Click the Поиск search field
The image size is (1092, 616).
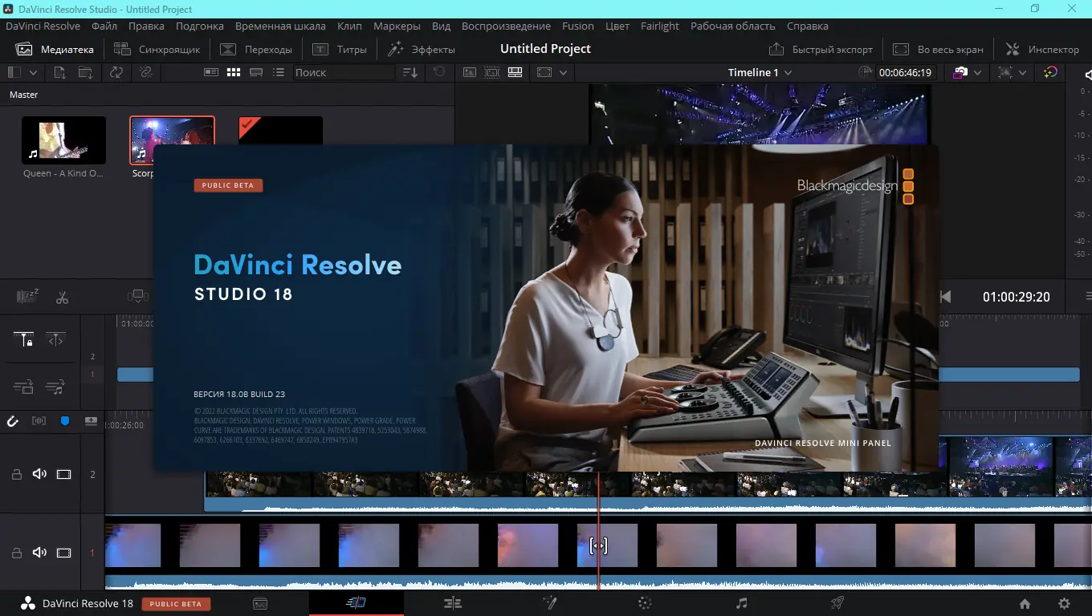click(x=343, y=72)
